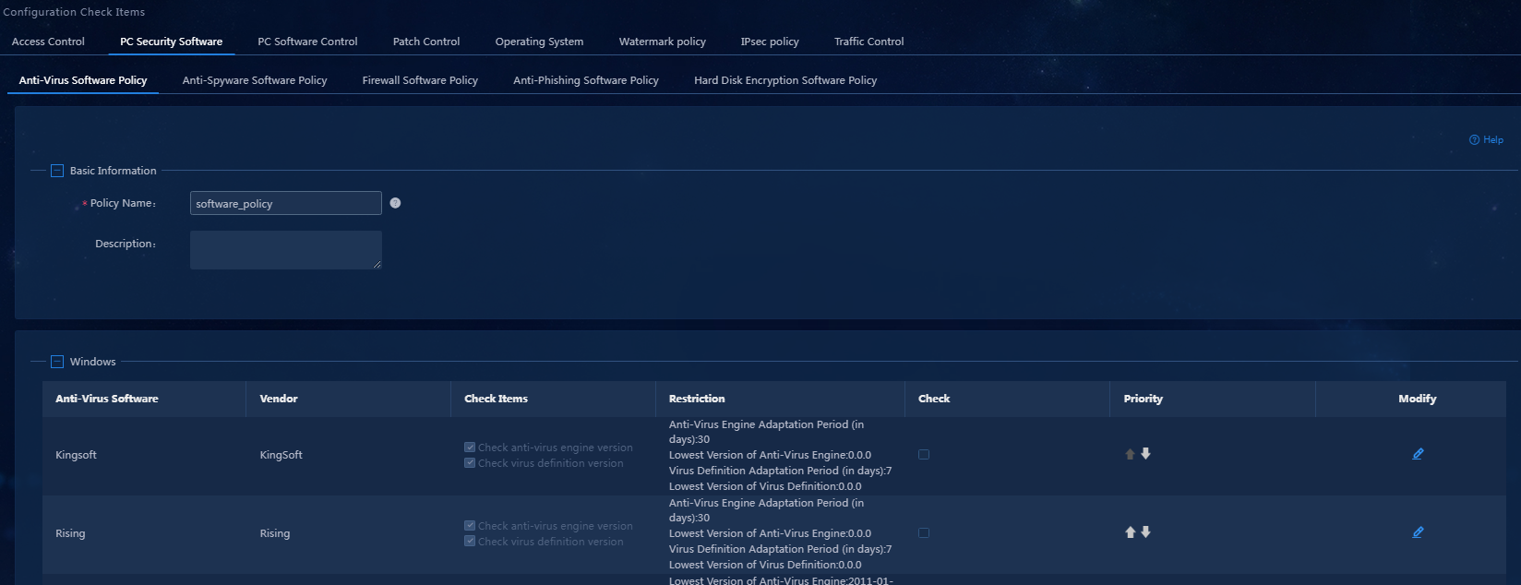1521x585 pixels.
Task: Click the Basic Information section title
Action: click(x=114, y=171)
